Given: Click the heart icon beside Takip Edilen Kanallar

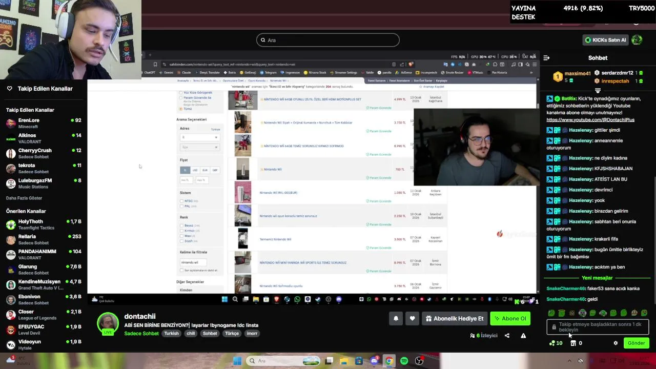Looking at the screenshot, I should coord(9,89).
